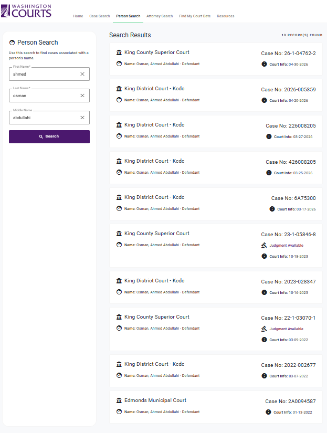Click gavel icon for case 23-1-05846-8
This screenshot has height=433, width=327.
pos(265,245)
